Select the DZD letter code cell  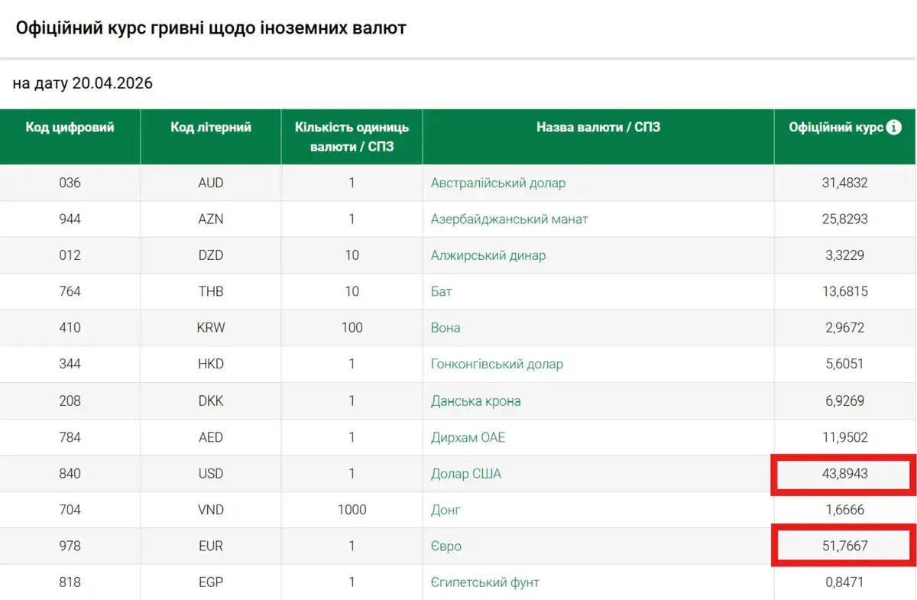pos(211,255)
